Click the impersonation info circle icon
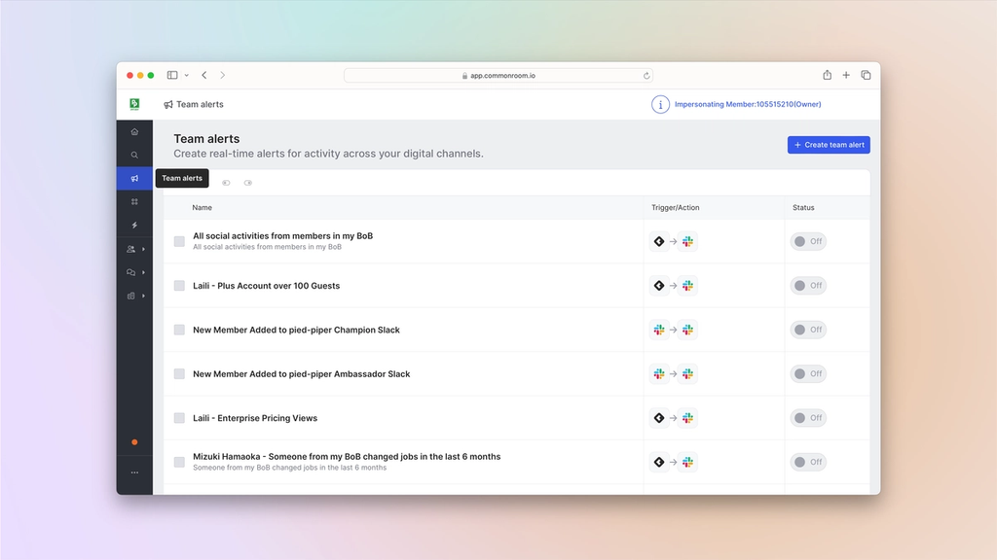The width and height of the screenshot is (997, 560). [x=660, y=104]
